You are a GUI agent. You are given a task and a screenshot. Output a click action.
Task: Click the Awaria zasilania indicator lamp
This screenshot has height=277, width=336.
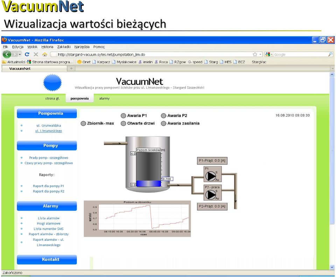click(163, 124)
